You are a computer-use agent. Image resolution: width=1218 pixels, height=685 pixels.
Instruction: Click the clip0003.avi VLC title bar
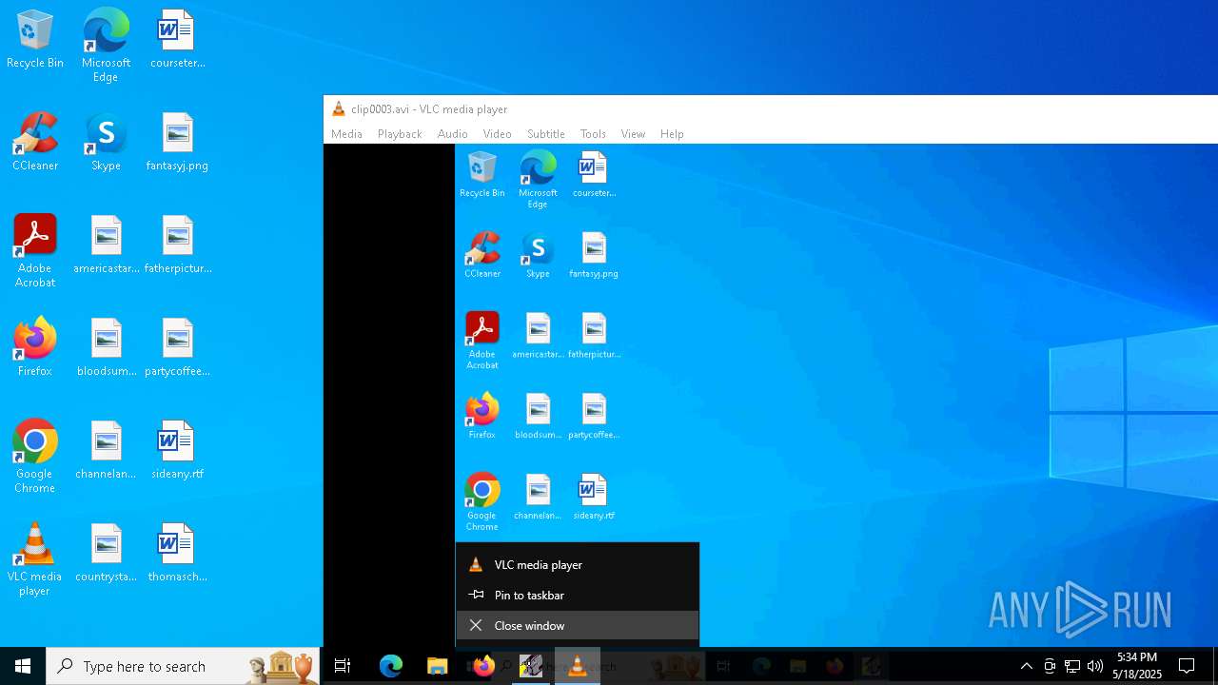tap(771, 109)
